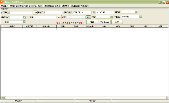Switch to the 单据查询 tab
This screenshot has width=169, height=103.
[14, 6]
